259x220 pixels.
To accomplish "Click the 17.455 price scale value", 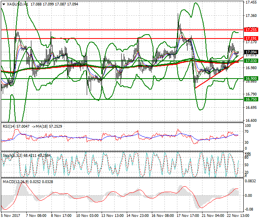I will [x=251, y=2].
